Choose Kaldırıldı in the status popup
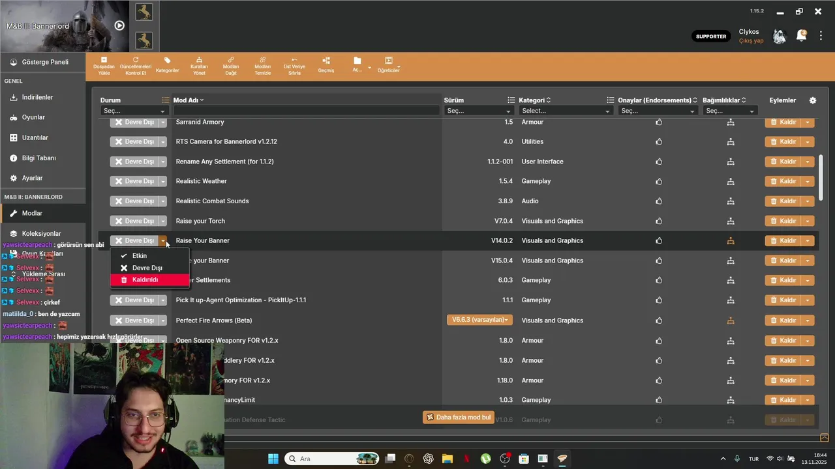The height and width of the screenshot is (469, 835). coord(149,279)
